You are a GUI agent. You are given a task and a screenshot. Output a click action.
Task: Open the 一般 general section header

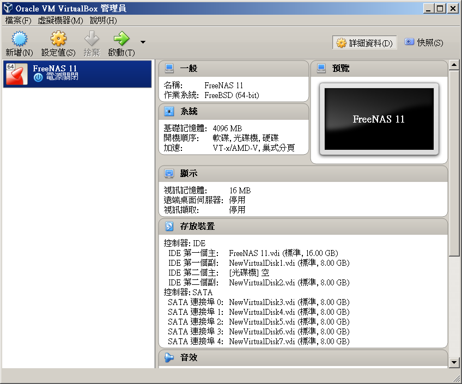pyautogui.click(x=234, y=69)
